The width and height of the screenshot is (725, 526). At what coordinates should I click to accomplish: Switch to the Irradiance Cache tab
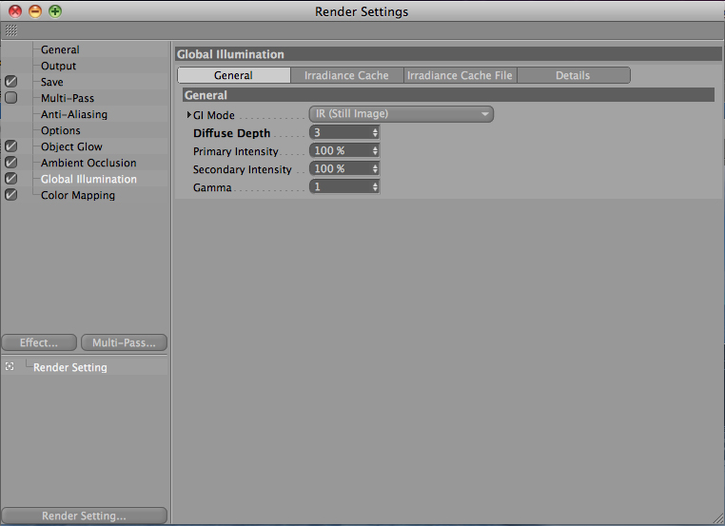point(346,75)
